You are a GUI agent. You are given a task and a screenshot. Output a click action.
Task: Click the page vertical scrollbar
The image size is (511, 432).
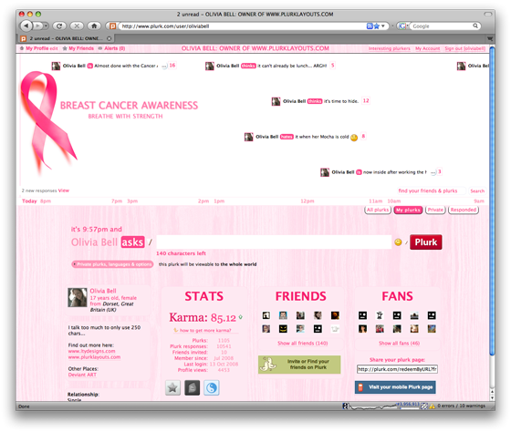click(492, 201)
